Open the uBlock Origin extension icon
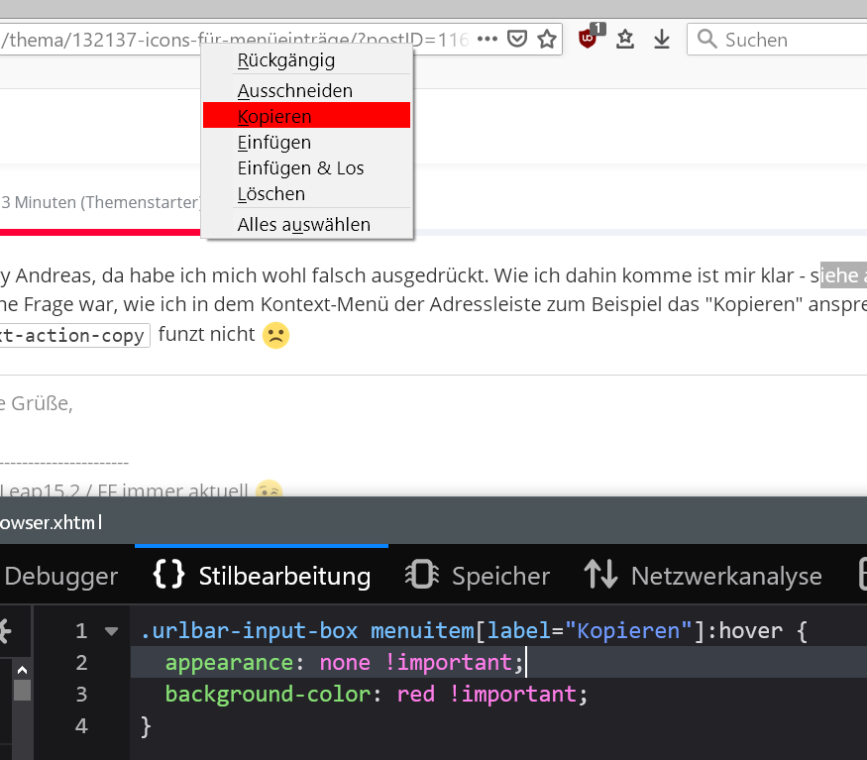This screenshot has width=867, height=760. tap(589, 40)
